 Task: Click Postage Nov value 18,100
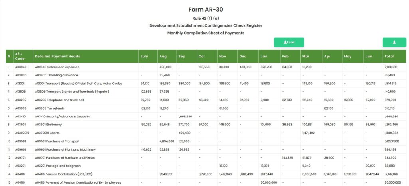[223, 166]
